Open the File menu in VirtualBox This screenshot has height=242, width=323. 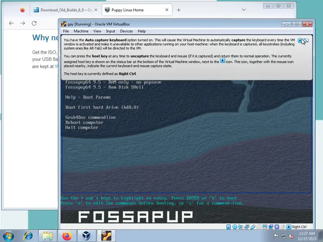[x=66, y=31]
